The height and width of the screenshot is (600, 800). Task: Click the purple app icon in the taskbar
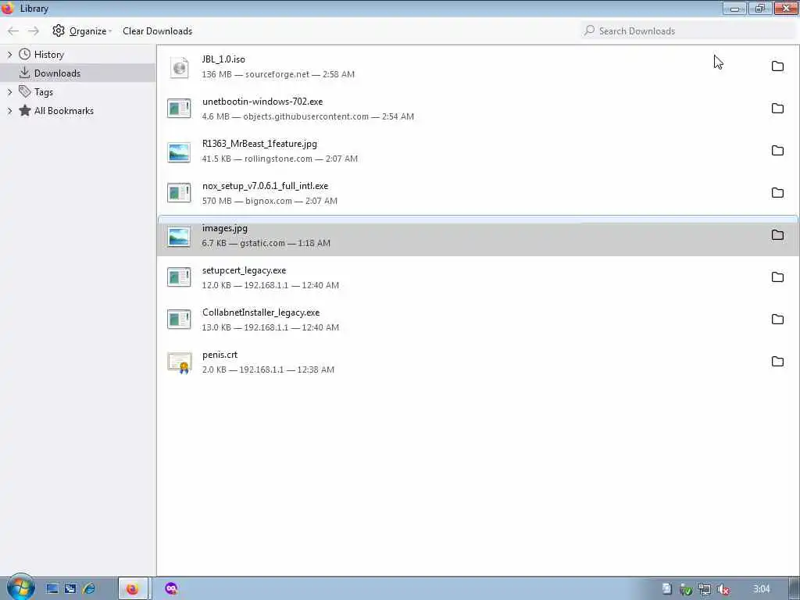pos(171,589)
